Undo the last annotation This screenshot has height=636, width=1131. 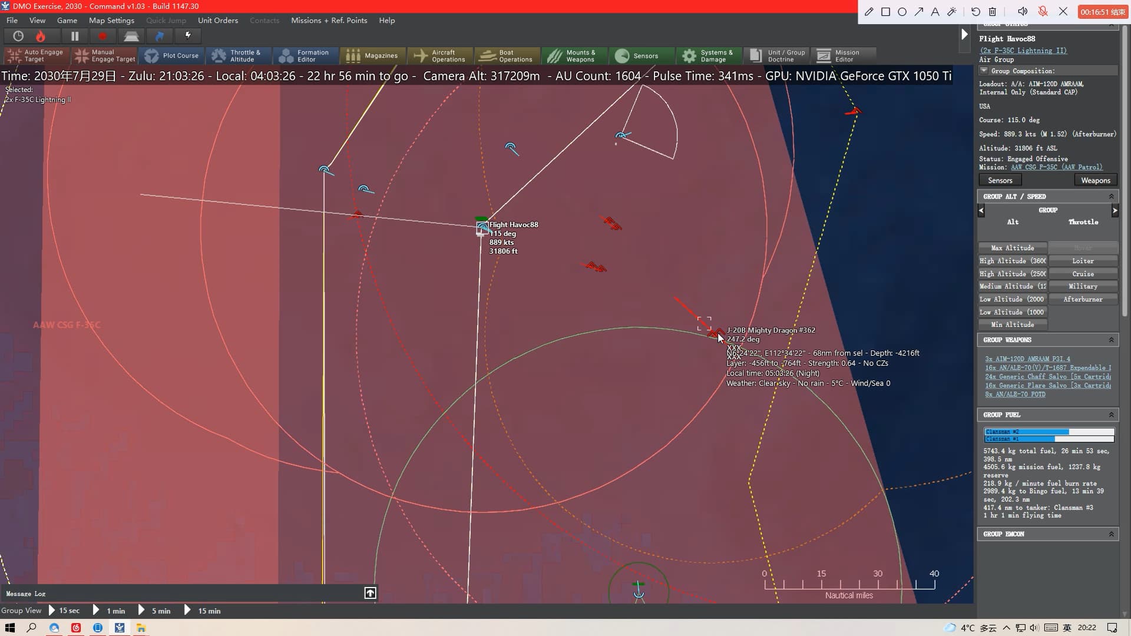[x=975, y=12]
